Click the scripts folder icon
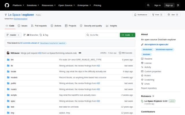The image size is (185, 115). (8, 95)
